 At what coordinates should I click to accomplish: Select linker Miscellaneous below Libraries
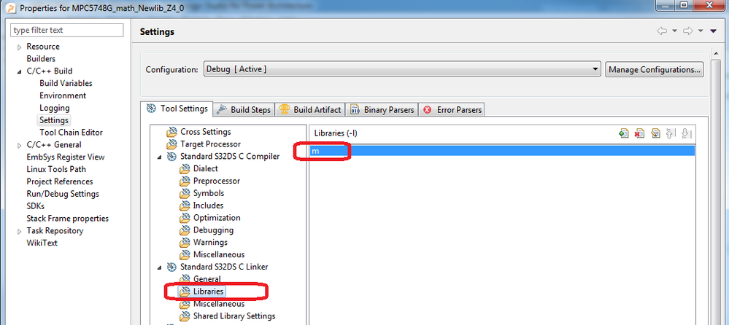pos(219,304)
